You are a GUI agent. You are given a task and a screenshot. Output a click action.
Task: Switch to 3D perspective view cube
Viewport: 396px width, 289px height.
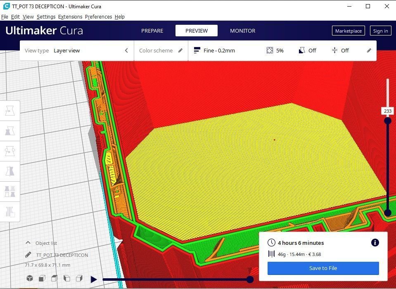[30, 278]
